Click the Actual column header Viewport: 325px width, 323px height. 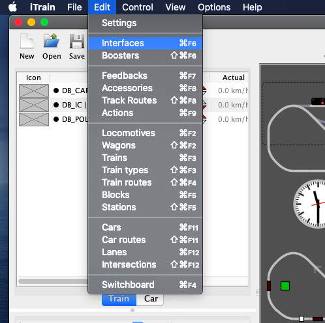coord(234,77)
